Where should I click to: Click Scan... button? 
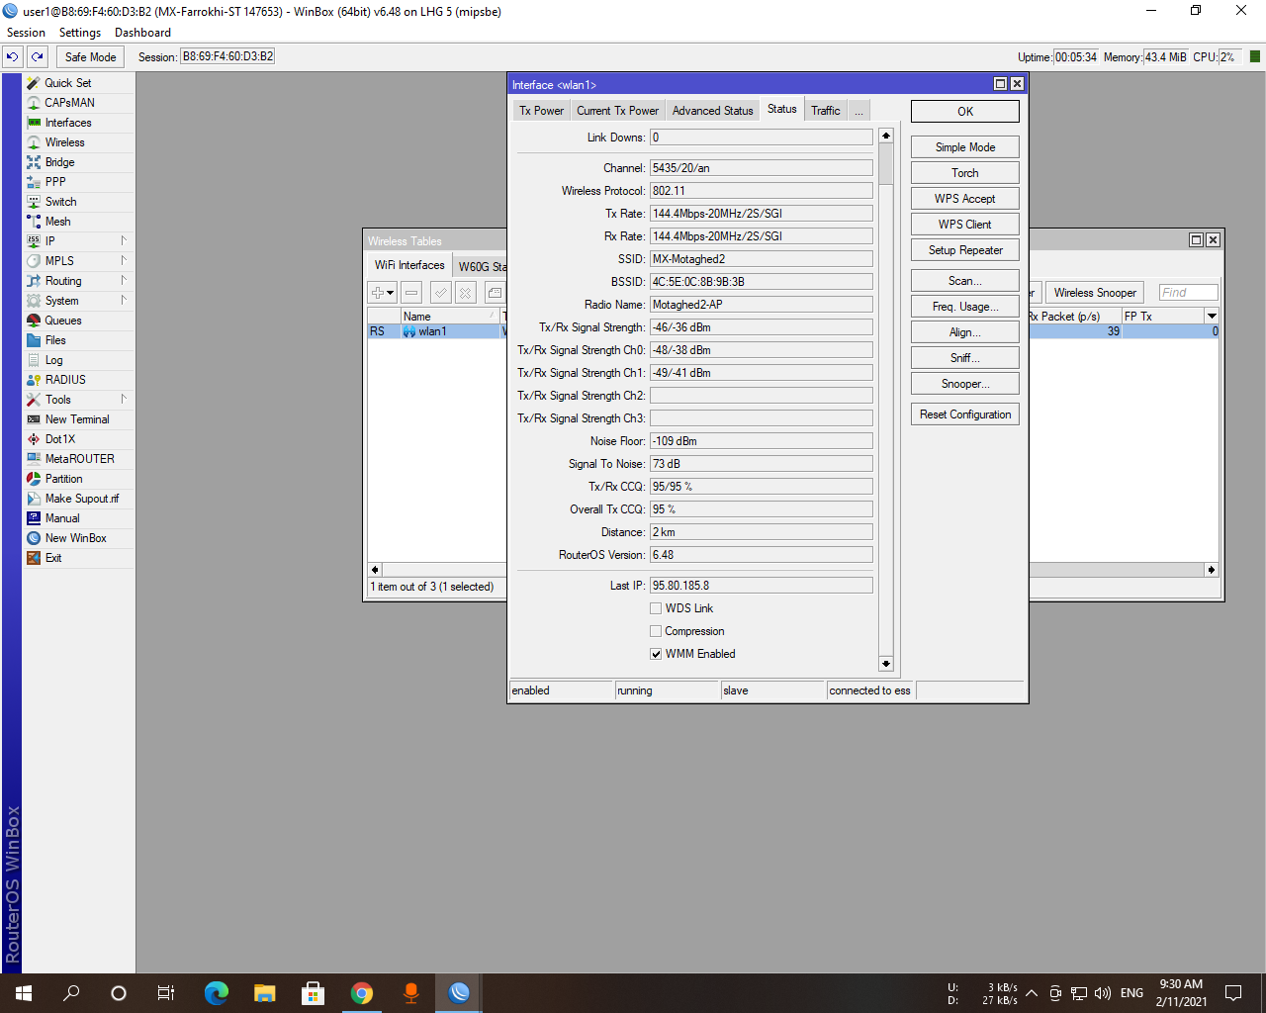(x=965, y=281)
